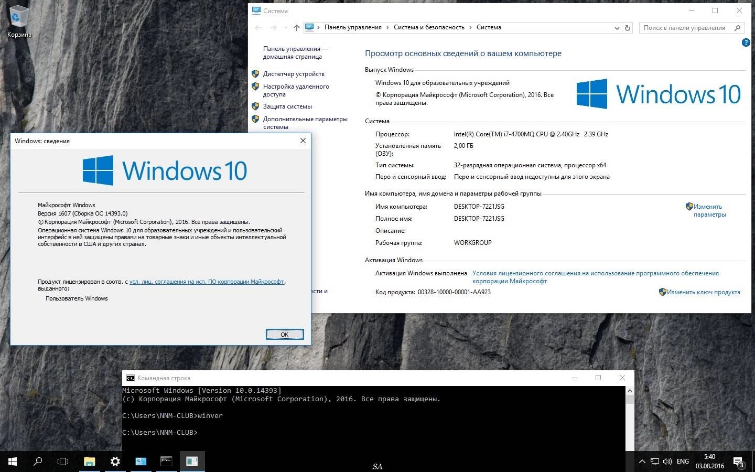Open Панель управления — домашняя страница link
The image size is (755, 472).
coord(295,52)
